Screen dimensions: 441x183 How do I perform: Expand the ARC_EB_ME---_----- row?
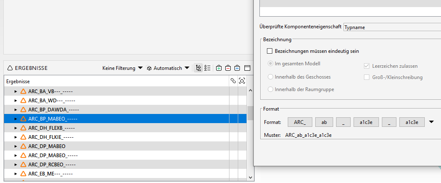tap(16, 174)
